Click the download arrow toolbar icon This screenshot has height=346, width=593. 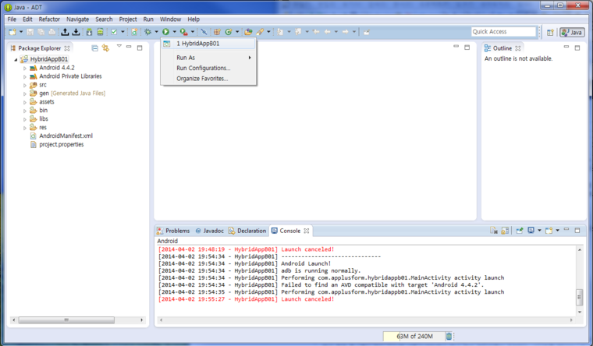point(76,32)
